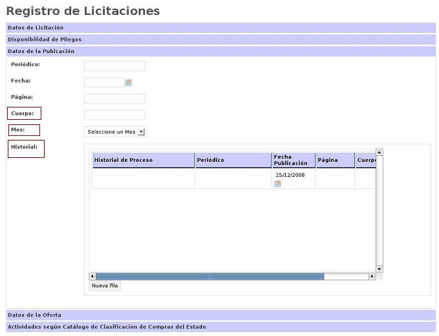Collapse Datos de la Pubicación section
Viewport: 439px width, 336px height.
pos(41,51)
